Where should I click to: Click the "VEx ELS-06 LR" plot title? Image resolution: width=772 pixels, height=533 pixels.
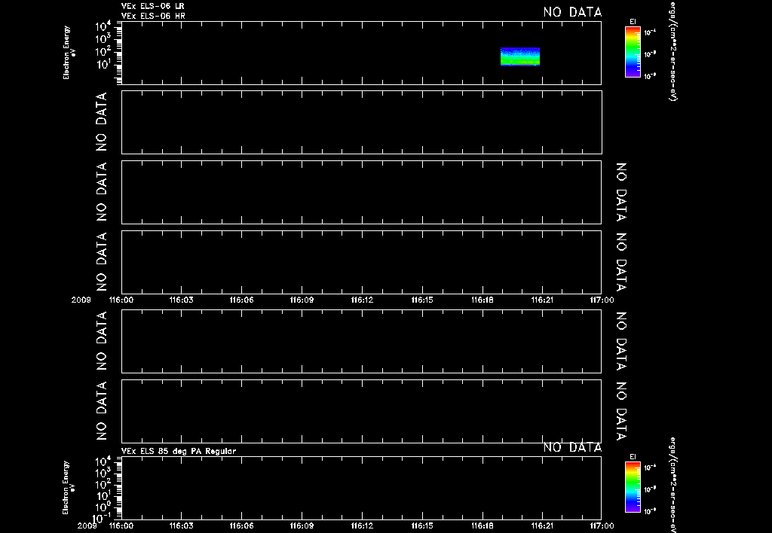pos(152,6)
